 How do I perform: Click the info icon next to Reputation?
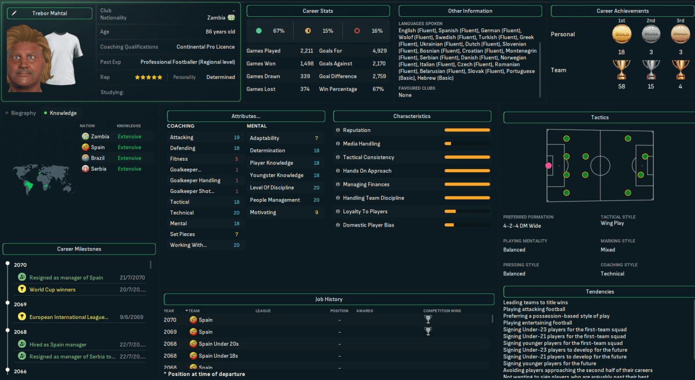338,130
